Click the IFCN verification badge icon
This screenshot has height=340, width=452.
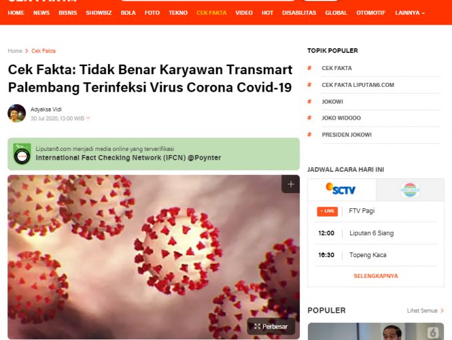pyautogui.click(x=22, y=154)
